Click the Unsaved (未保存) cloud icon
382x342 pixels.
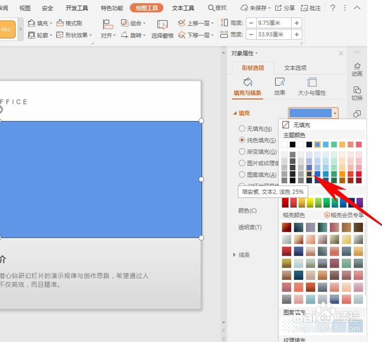244,8
